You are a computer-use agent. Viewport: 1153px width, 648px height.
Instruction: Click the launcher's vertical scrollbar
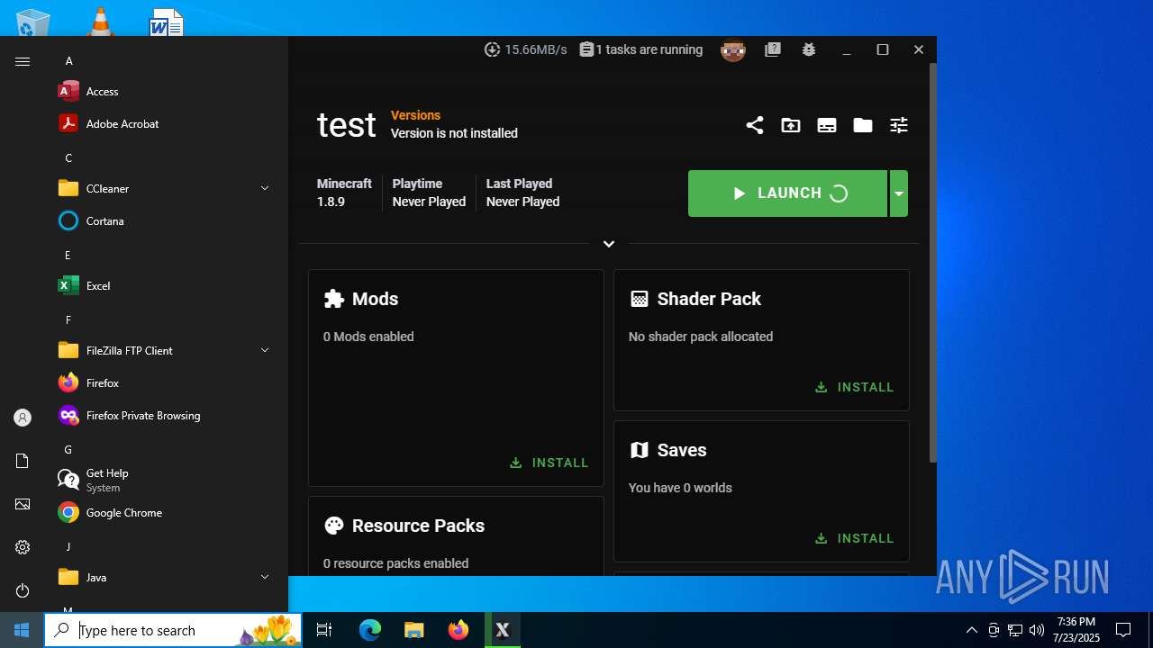pyautogui.click(x=932, y=261)
